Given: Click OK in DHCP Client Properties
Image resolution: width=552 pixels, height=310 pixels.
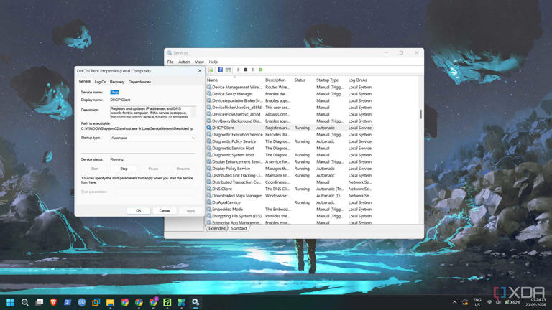Looking at the screenshot, I should [138, 210].
